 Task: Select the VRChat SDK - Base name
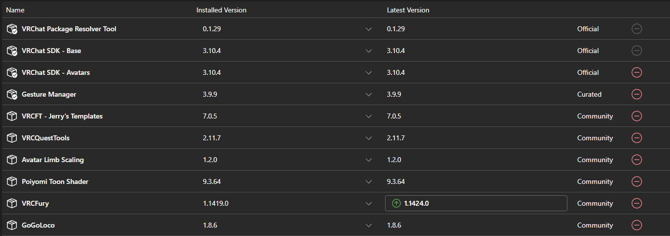click(52, 51)
